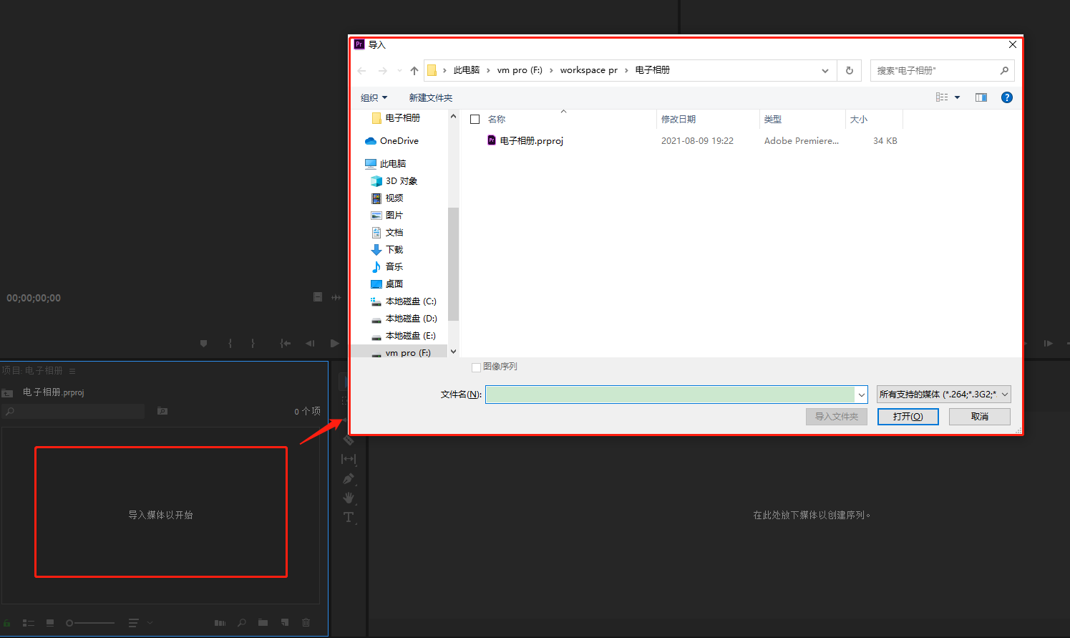Screen dimensions: 1070x638
Task: Sort files by 类型 column
Action: tap(773, 120)
